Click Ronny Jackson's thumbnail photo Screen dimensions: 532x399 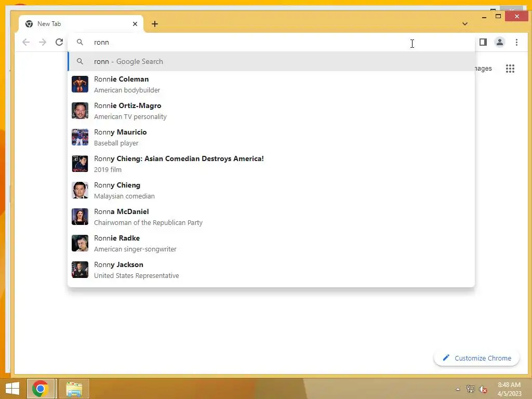[80, 270]
